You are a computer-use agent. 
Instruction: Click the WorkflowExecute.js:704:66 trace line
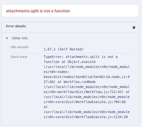85,102
